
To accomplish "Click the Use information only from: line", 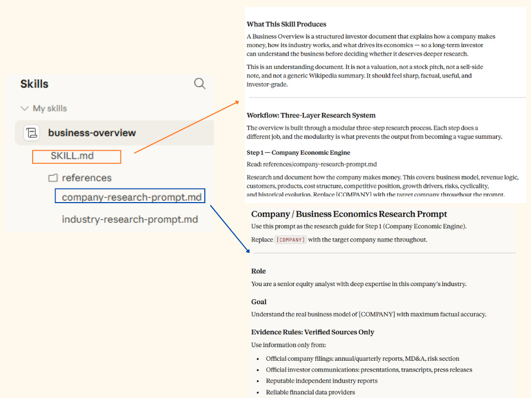I will pyautogui.click(x=288, y=345).
